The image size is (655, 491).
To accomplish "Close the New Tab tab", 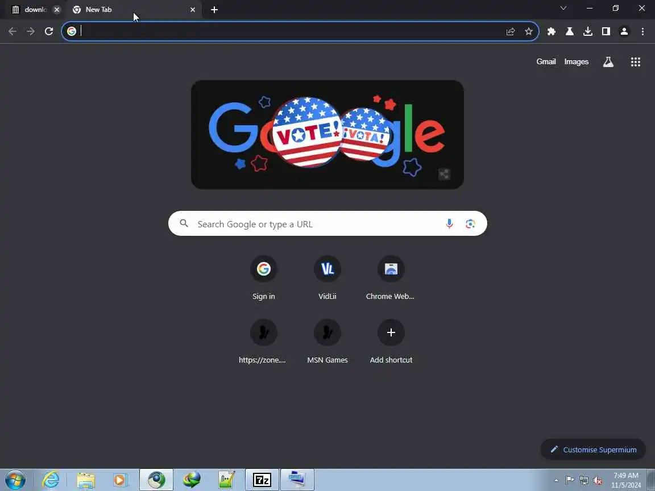I will (x=193, y=10).
